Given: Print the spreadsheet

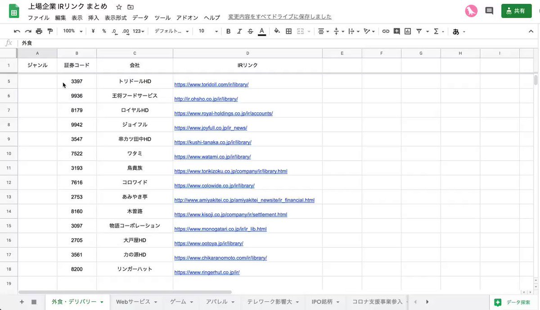Looking at the screenshot, I should tap(39, 31).
